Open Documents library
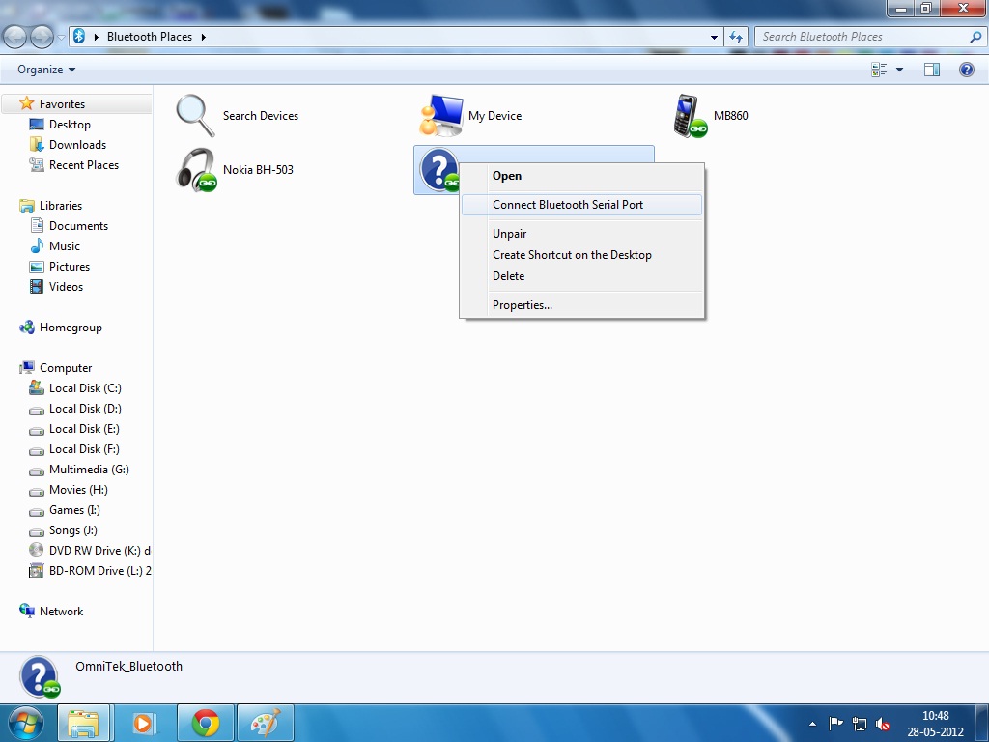Screen dimensions: 989x742 78,226
